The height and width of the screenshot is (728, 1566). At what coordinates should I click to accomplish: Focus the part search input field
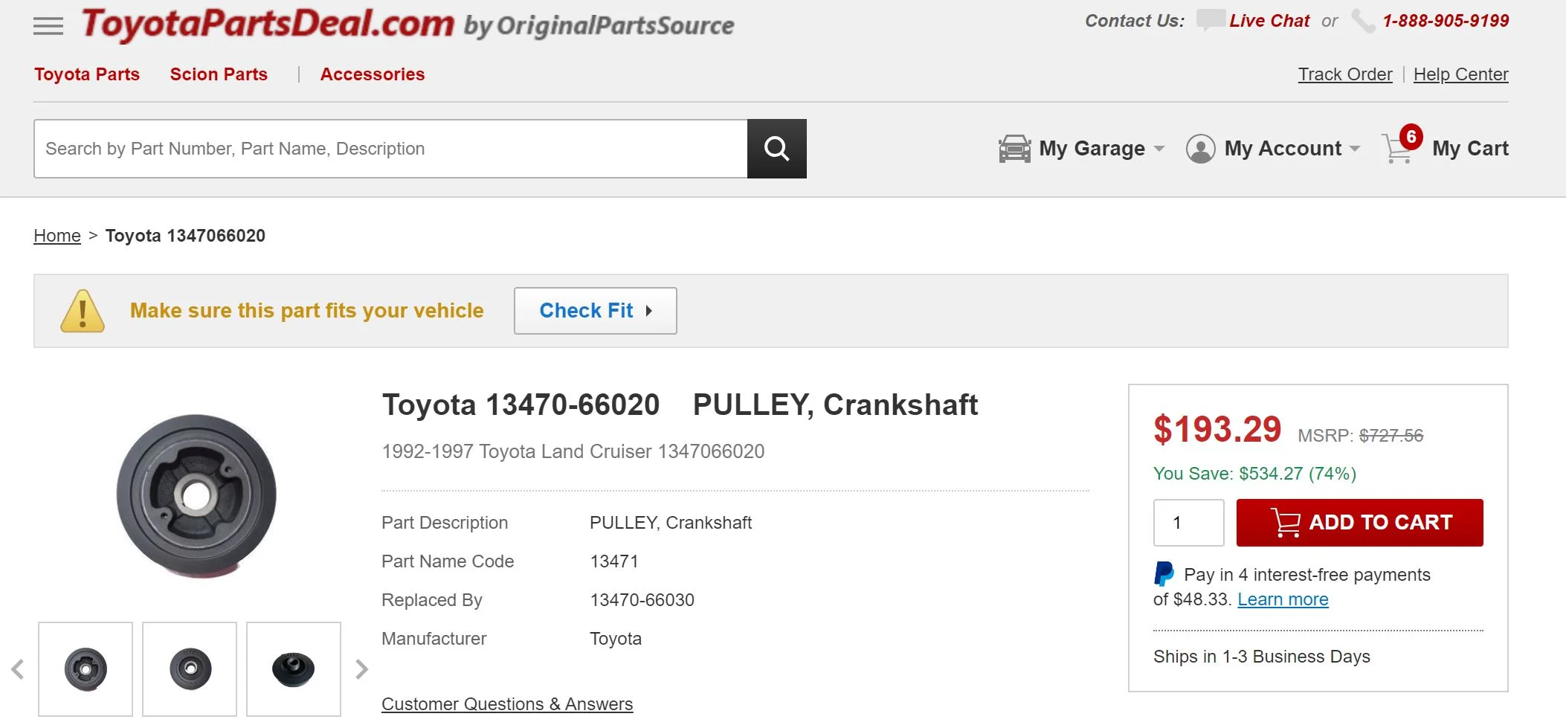click(x=390, y=149)
